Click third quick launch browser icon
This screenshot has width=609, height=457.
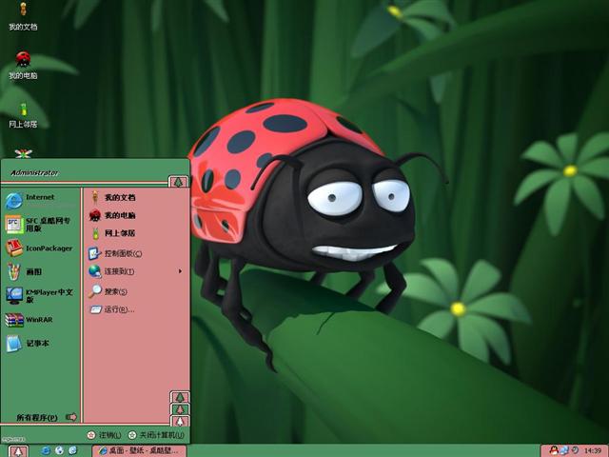coord(72,450)
